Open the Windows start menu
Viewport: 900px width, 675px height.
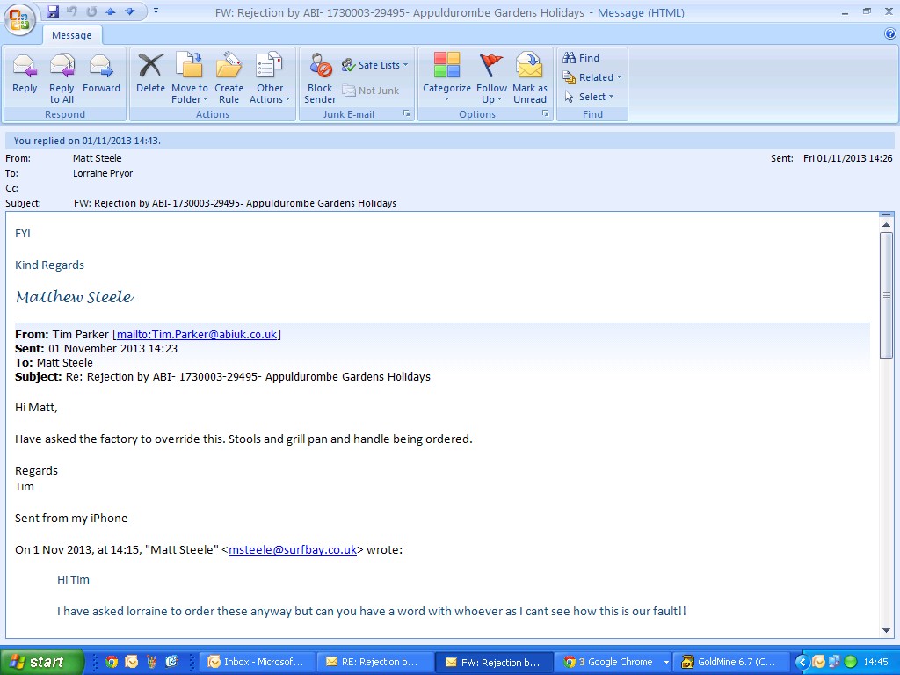(x=40, y=662)
